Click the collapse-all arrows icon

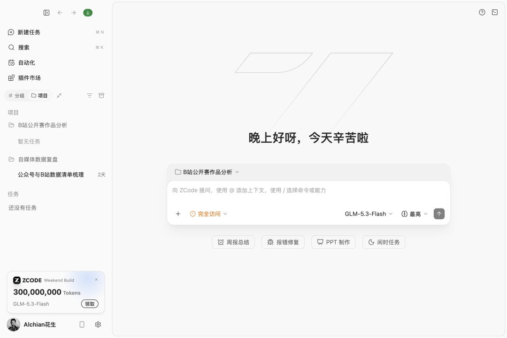tap(59, 95)
